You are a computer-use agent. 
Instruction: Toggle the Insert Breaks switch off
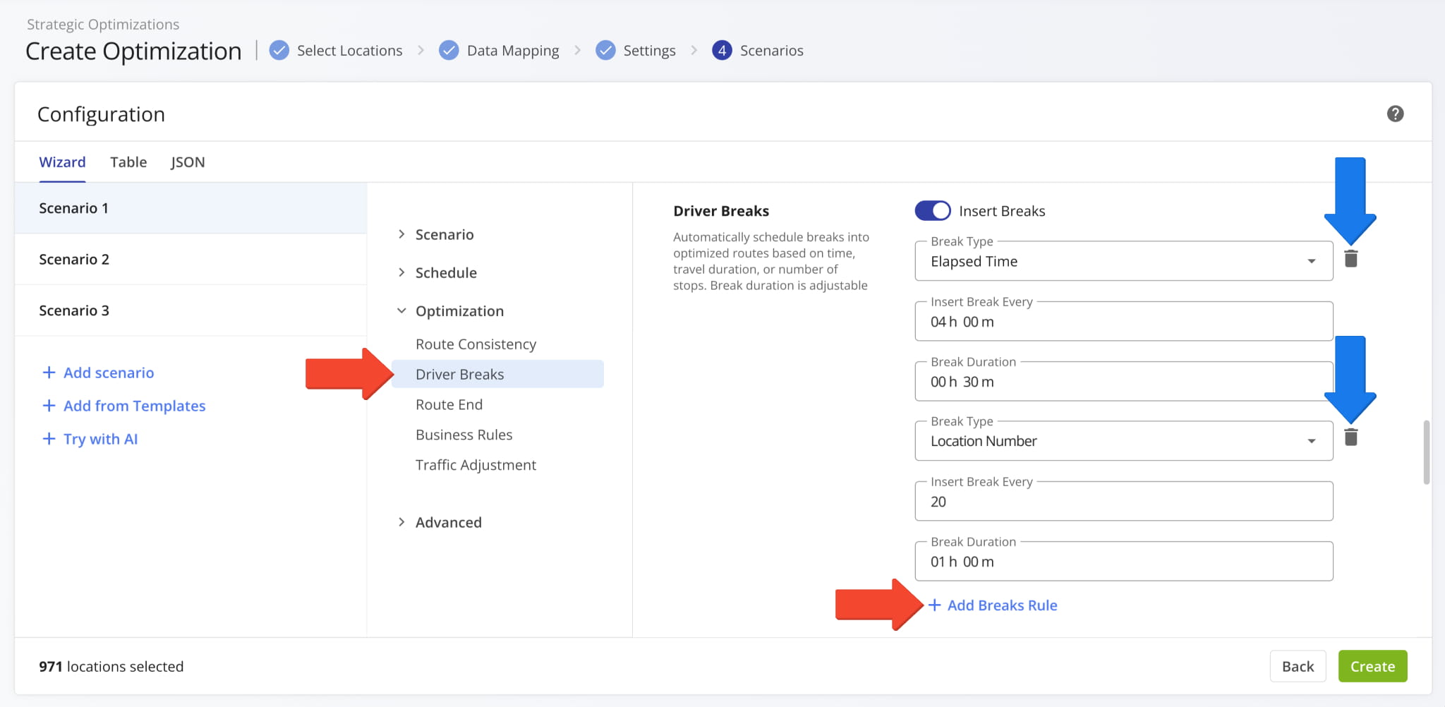(932, 211)
